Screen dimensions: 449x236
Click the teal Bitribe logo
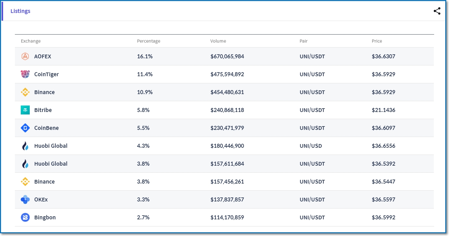click(x=25, y=110)
